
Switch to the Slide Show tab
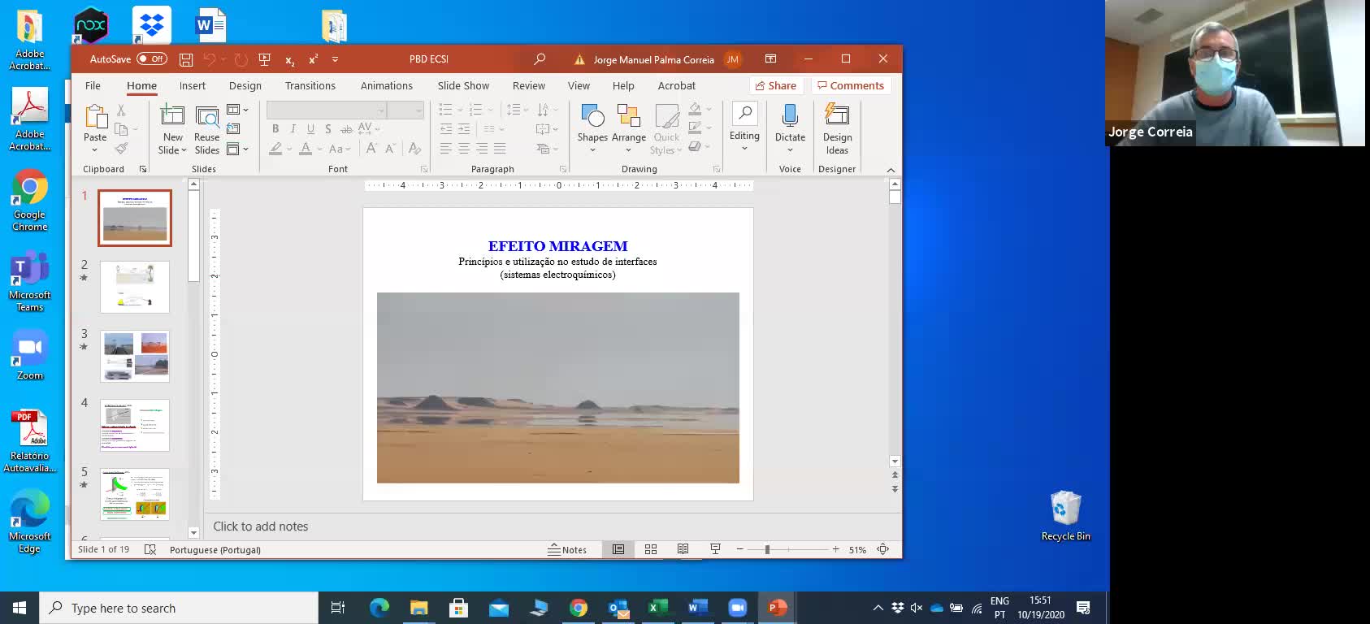click(463, 85)
